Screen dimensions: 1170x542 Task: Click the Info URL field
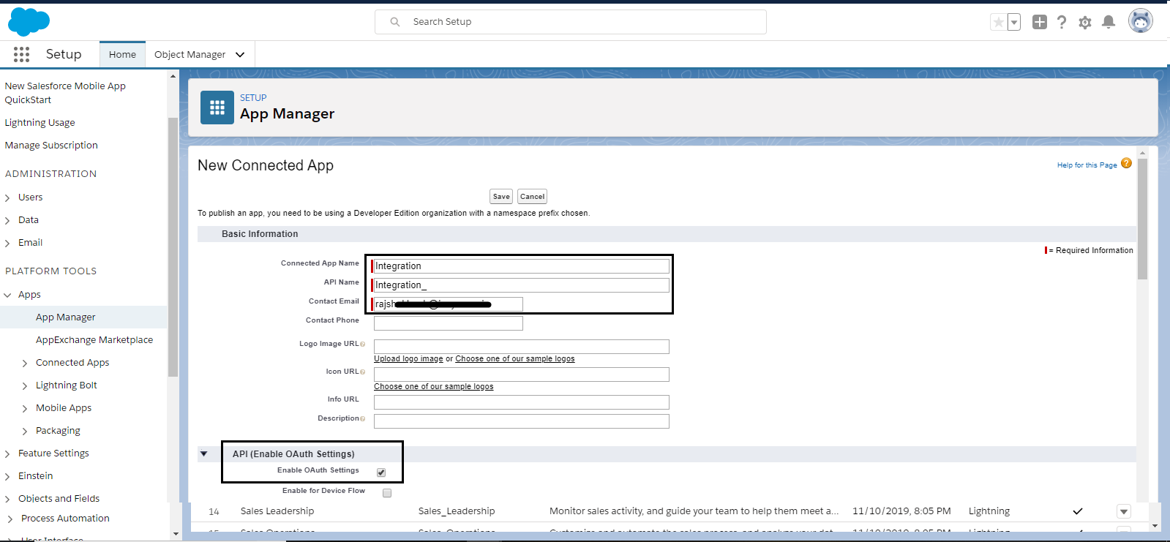click(522, 402)
